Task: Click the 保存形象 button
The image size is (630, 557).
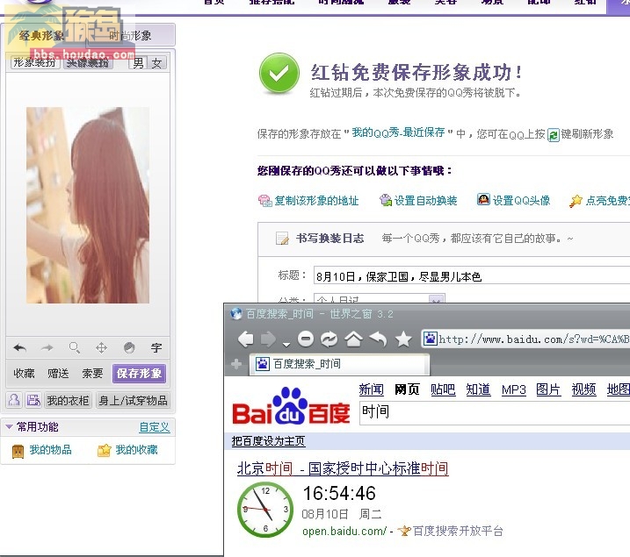Action: point(139,374)
